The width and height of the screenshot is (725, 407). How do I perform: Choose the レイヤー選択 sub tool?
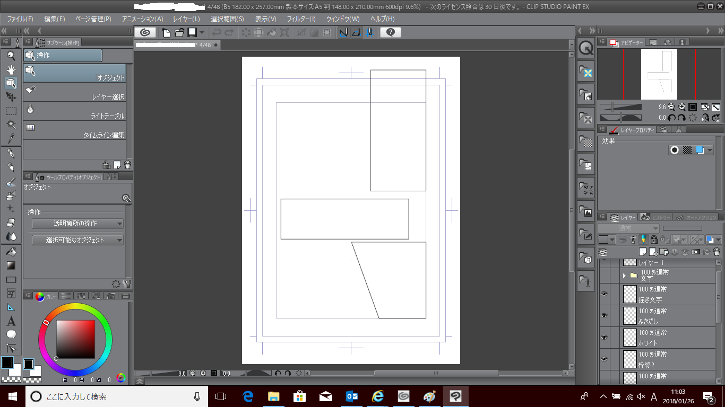coord(74,92)
